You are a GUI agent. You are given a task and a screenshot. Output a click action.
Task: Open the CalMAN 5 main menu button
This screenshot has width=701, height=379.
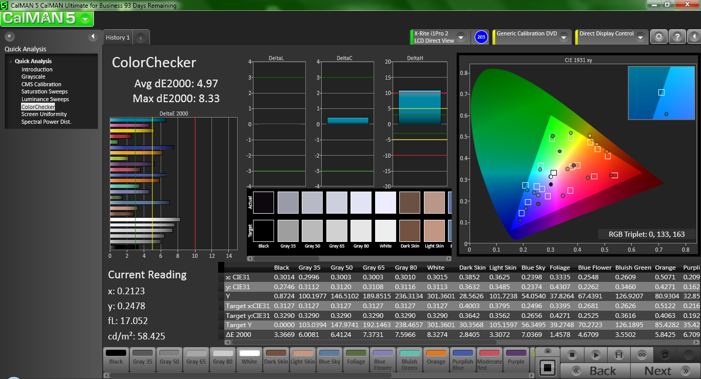[x=47, y=18]
